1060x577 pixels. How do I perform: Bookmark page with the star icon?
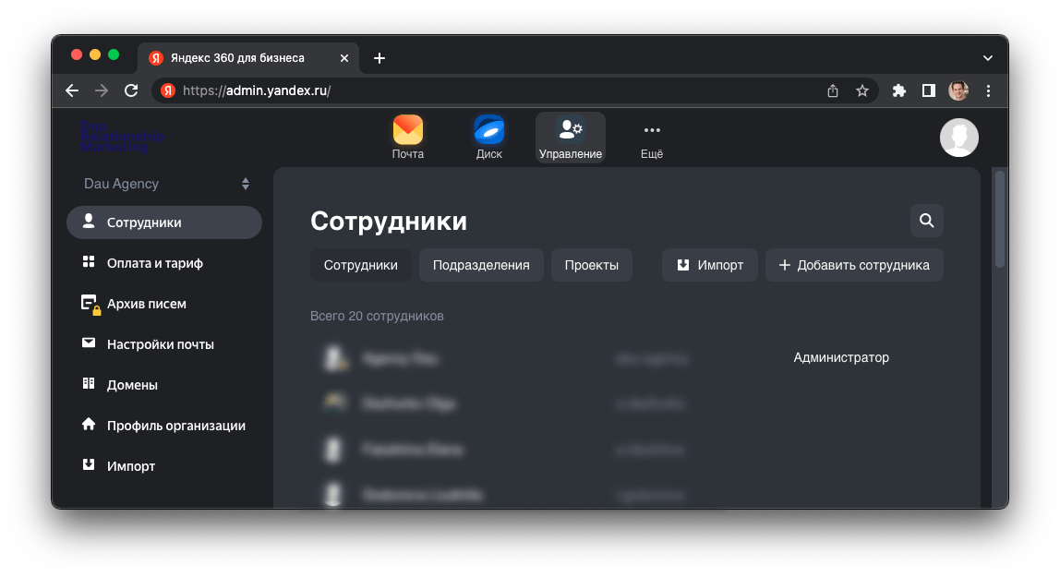click(861, 90)
